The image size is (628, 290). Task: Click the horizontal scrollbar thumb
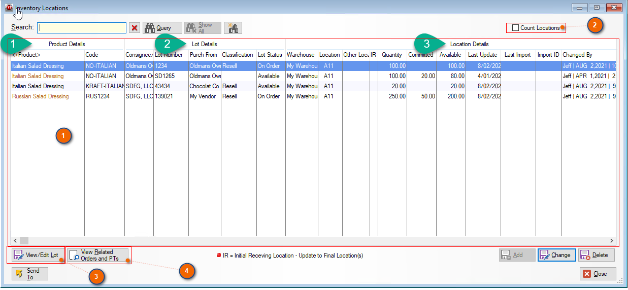click(x=24, y=240)
